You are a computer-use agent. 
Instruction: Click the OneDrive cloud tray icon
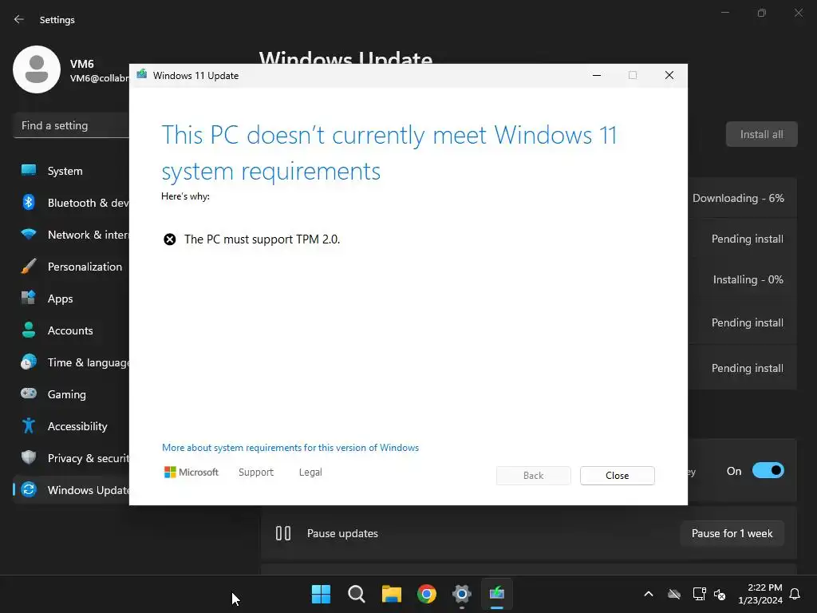pos(674,594)
